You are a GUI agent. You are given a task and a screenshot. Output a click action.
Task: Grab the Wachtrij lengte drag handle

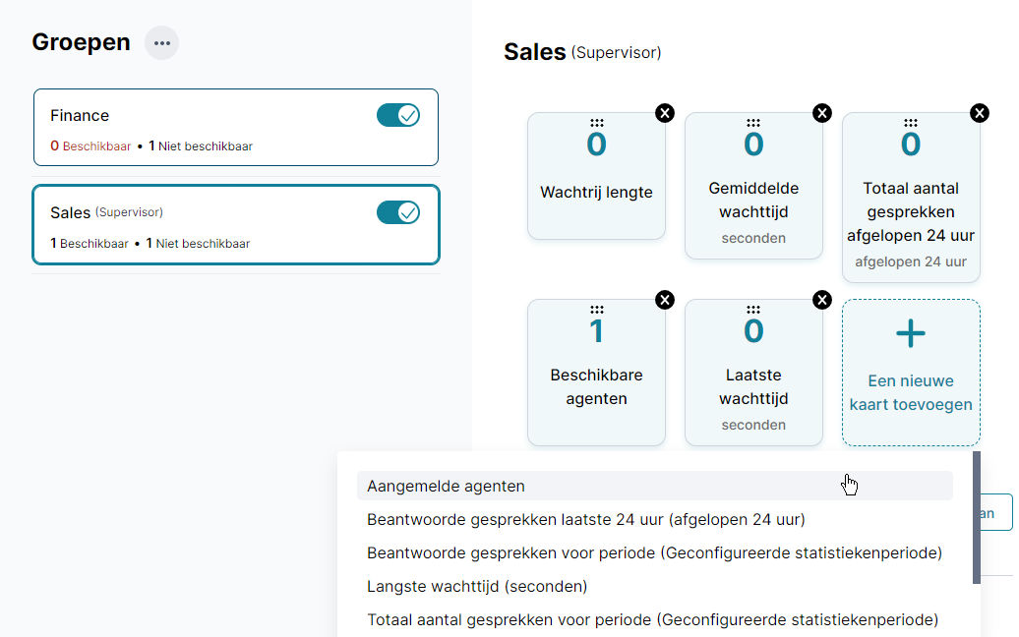point(597,123)
